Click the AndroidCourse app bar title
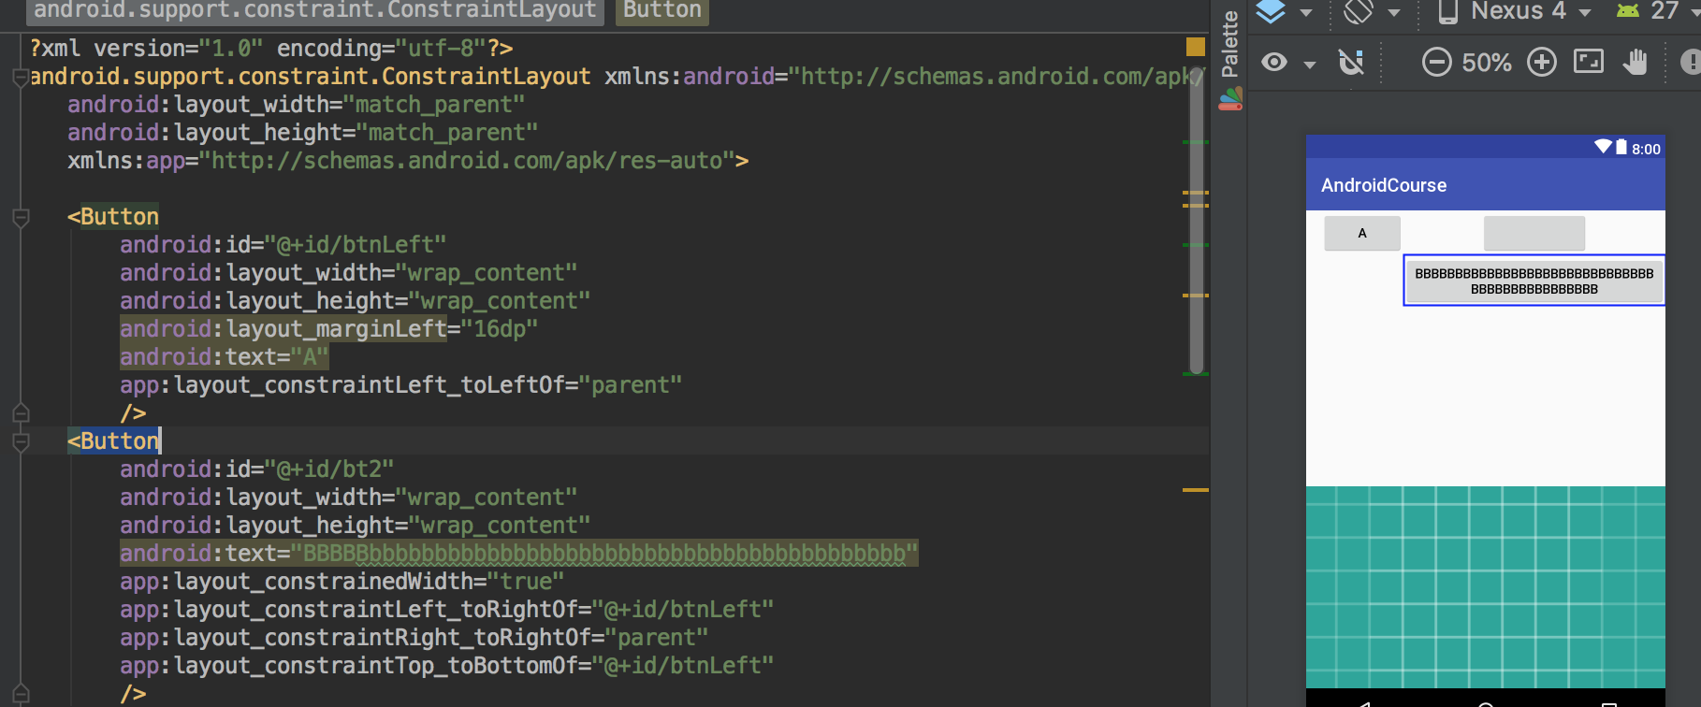The image size is (1701, 707). tap(1384, 185)
